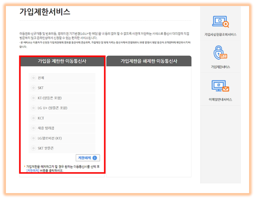This screenshot has width=255, height=199.
Task: Choose 세종 텔레콤 carrier option
Action: click(x=33, y=128)
